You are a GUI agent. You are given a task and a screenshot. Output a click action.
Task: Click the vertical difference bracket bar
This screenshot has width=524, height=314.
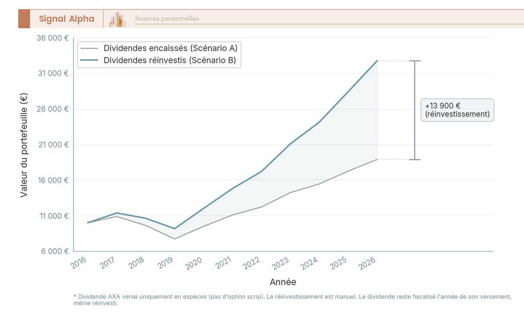point(415,110)
